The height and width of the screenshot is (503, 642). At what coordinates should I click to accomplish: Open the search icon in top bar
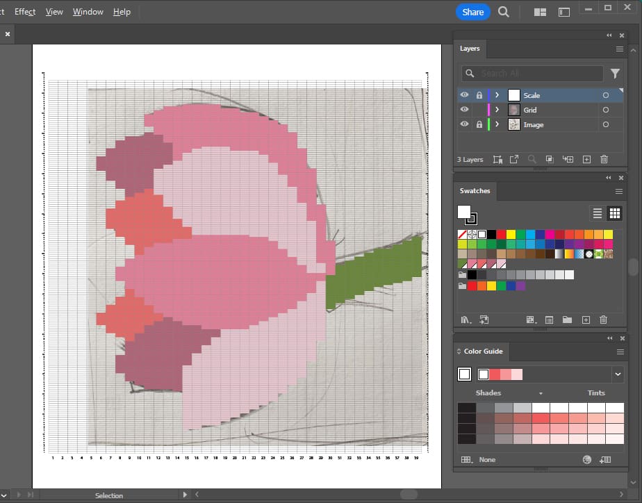[504, 12]
